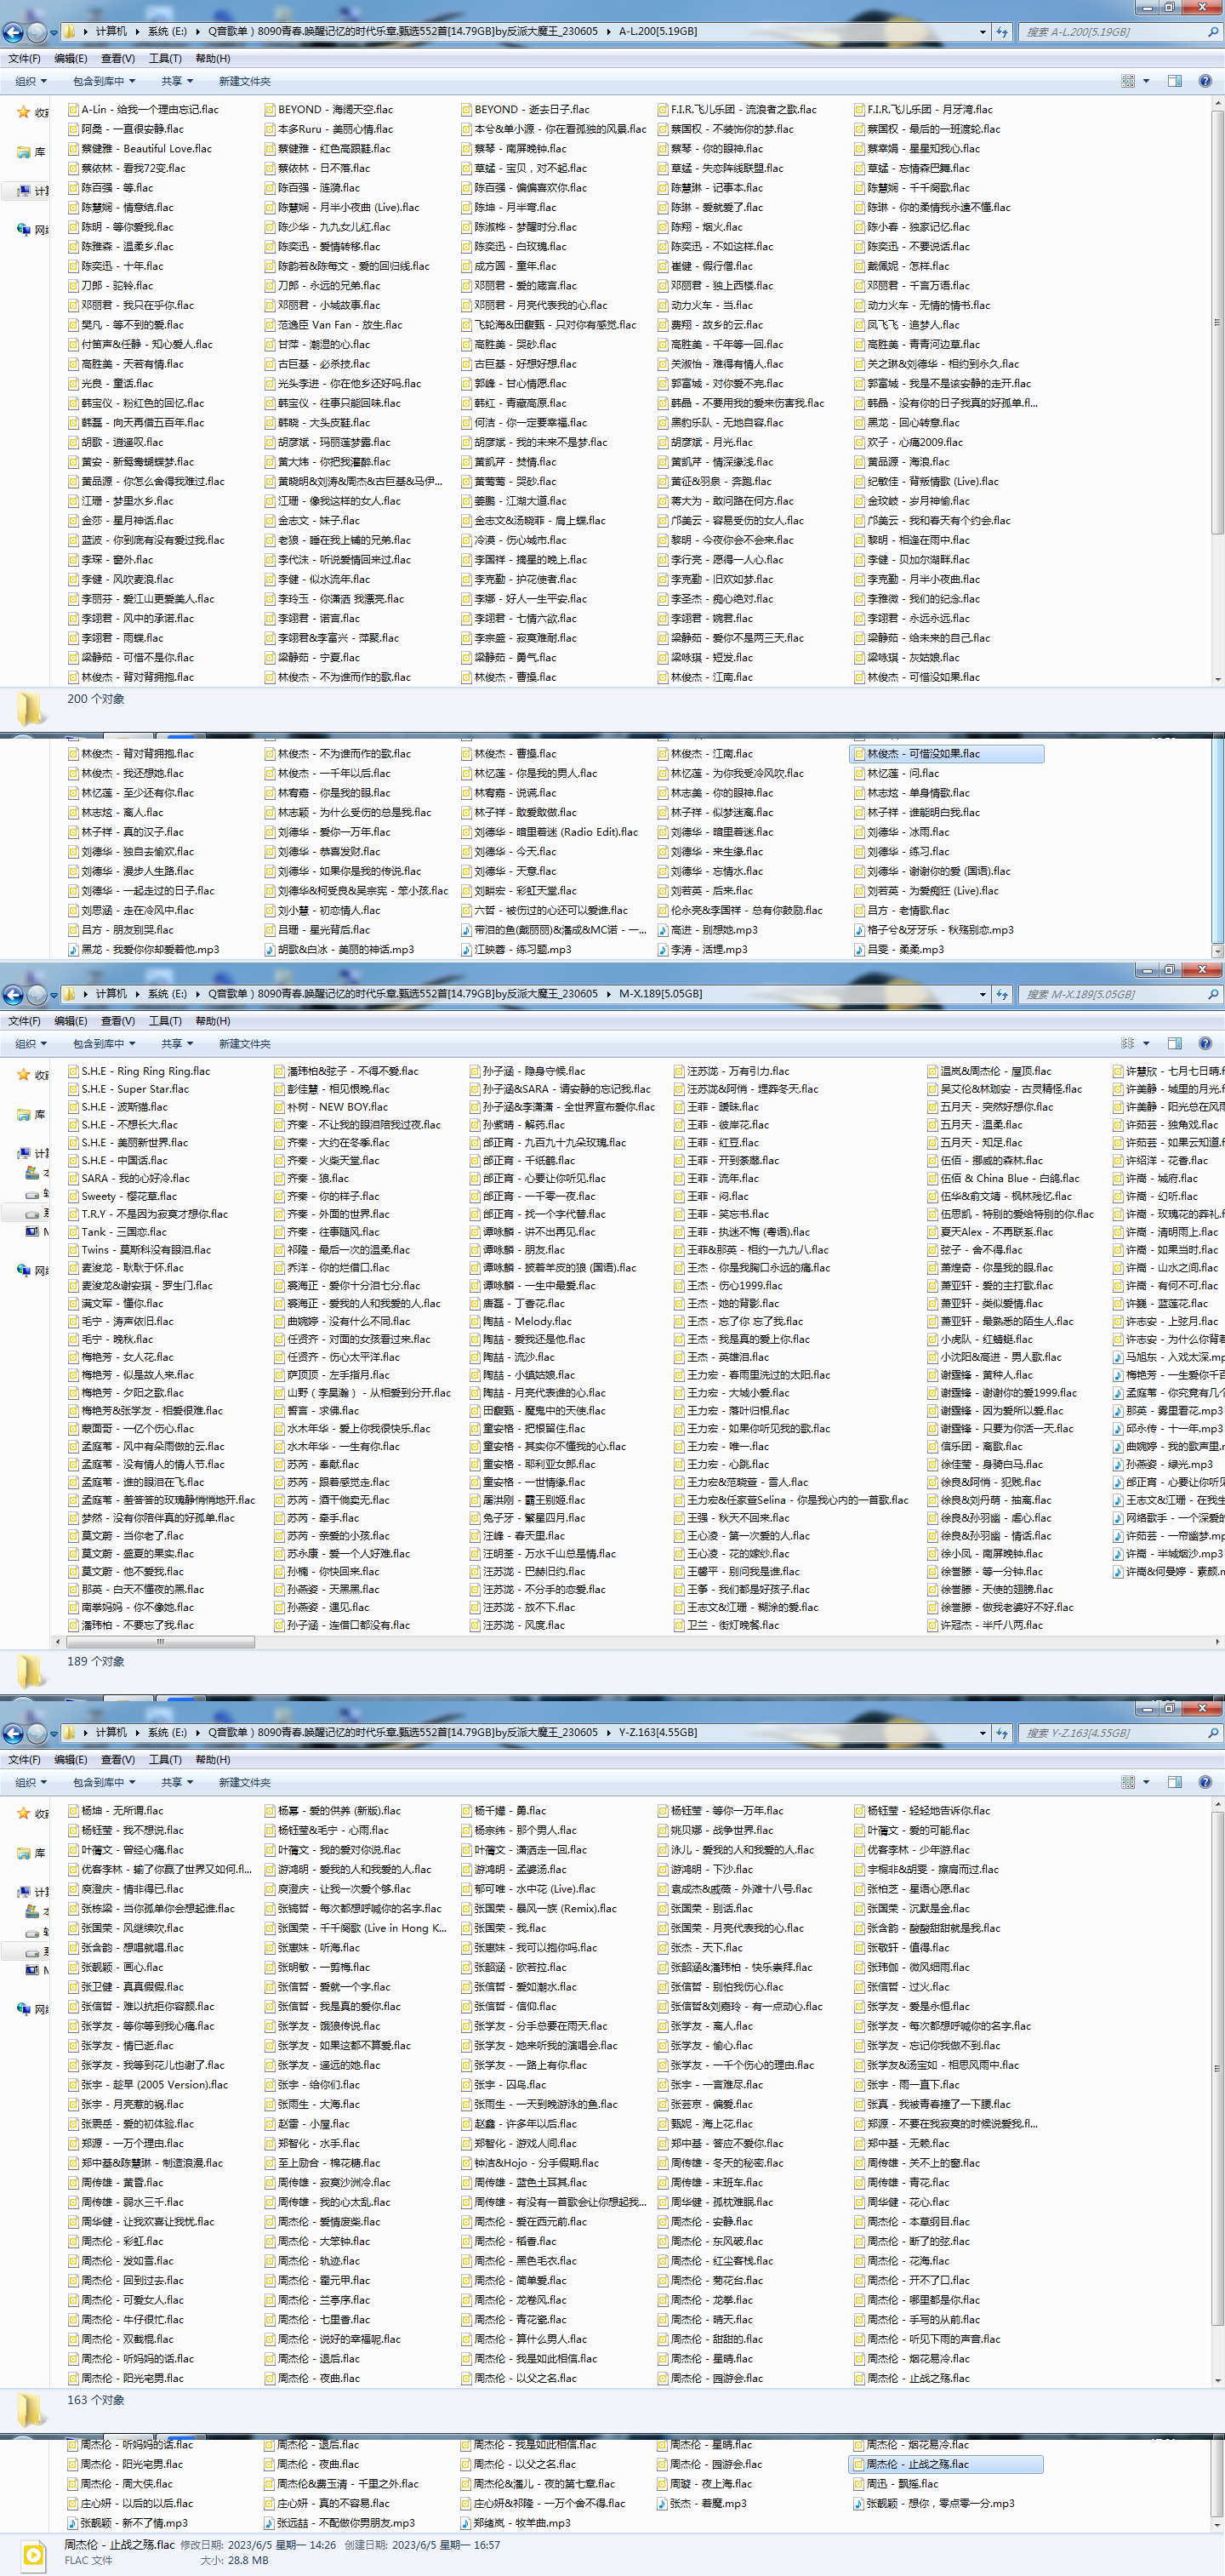Refresh the M-X.189 folder address bar
The width and height of the screenshot is (1225, 2576).
click(1002, 994)
